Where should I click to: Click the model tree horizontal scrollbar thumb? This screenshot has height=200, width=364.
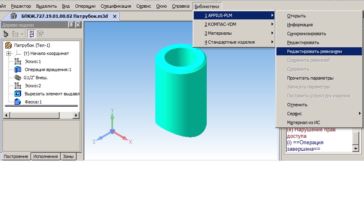(35, 115)
